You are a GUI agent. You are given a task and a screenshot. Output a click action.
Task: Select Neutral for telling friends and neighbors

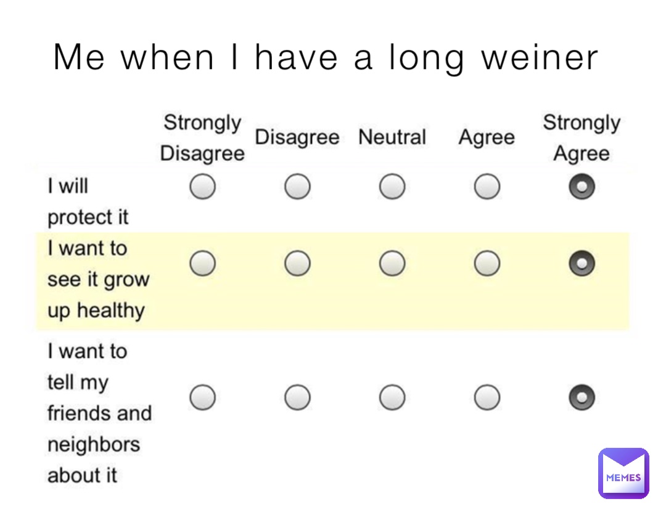[392, 397]
